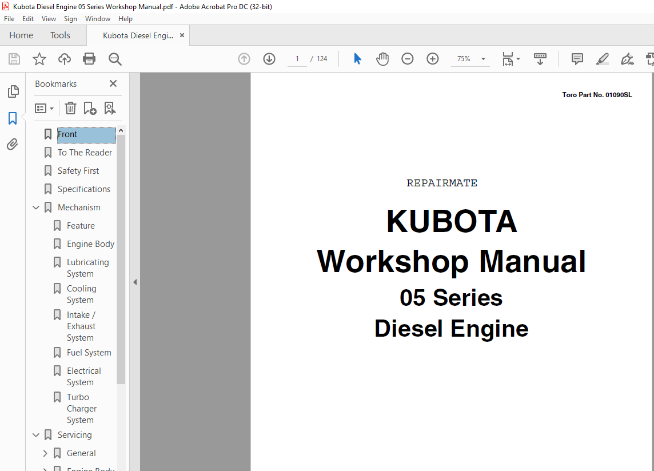Open Intake / Exhaust System bookmark

pos(81,326)
